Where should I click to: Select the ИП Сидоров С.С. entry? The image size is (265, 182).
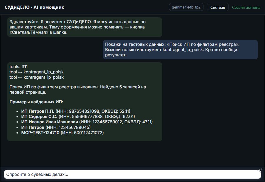click(x=78, y=117)
